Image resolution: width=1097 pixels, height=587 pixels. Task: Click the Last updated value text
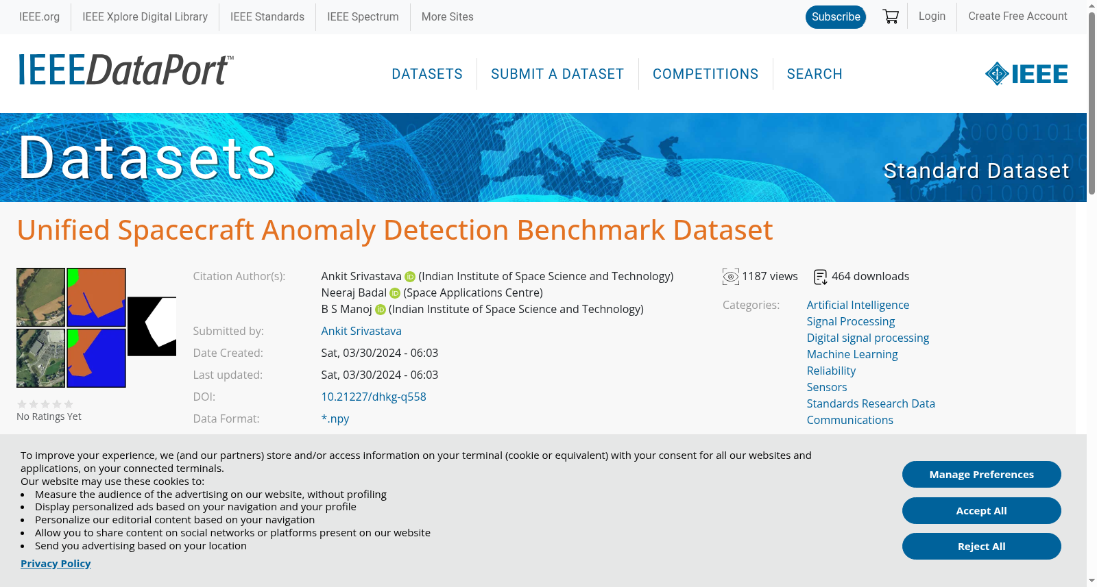point(380,375)
